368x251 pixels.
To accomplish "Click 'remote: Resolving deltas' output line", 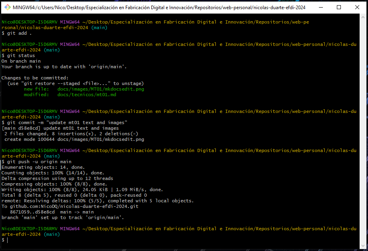I will point(98,201).
